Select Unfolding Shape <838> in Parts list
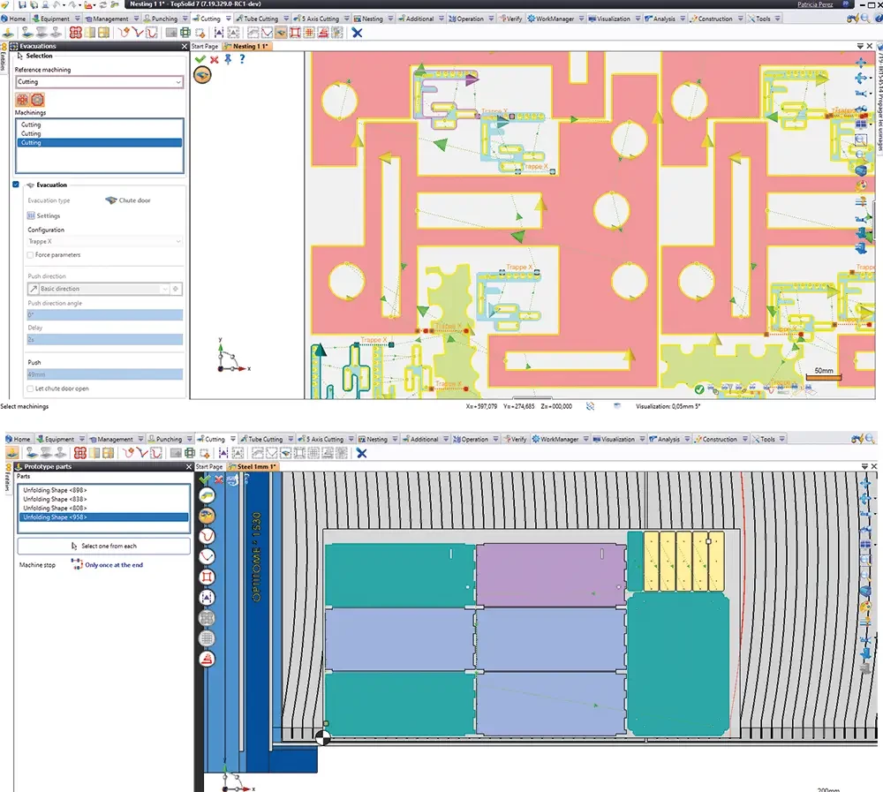This screenshot has width=883, height=792. tap(55, 499)
